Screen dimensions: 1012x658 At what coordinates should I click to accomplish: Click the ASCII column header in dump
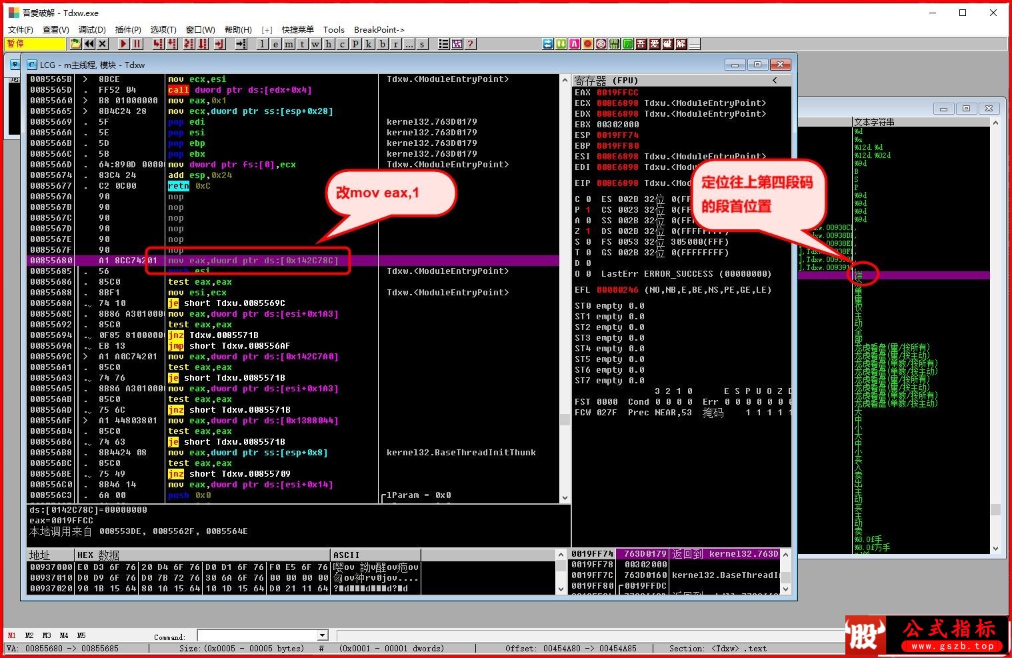point(375,555)
